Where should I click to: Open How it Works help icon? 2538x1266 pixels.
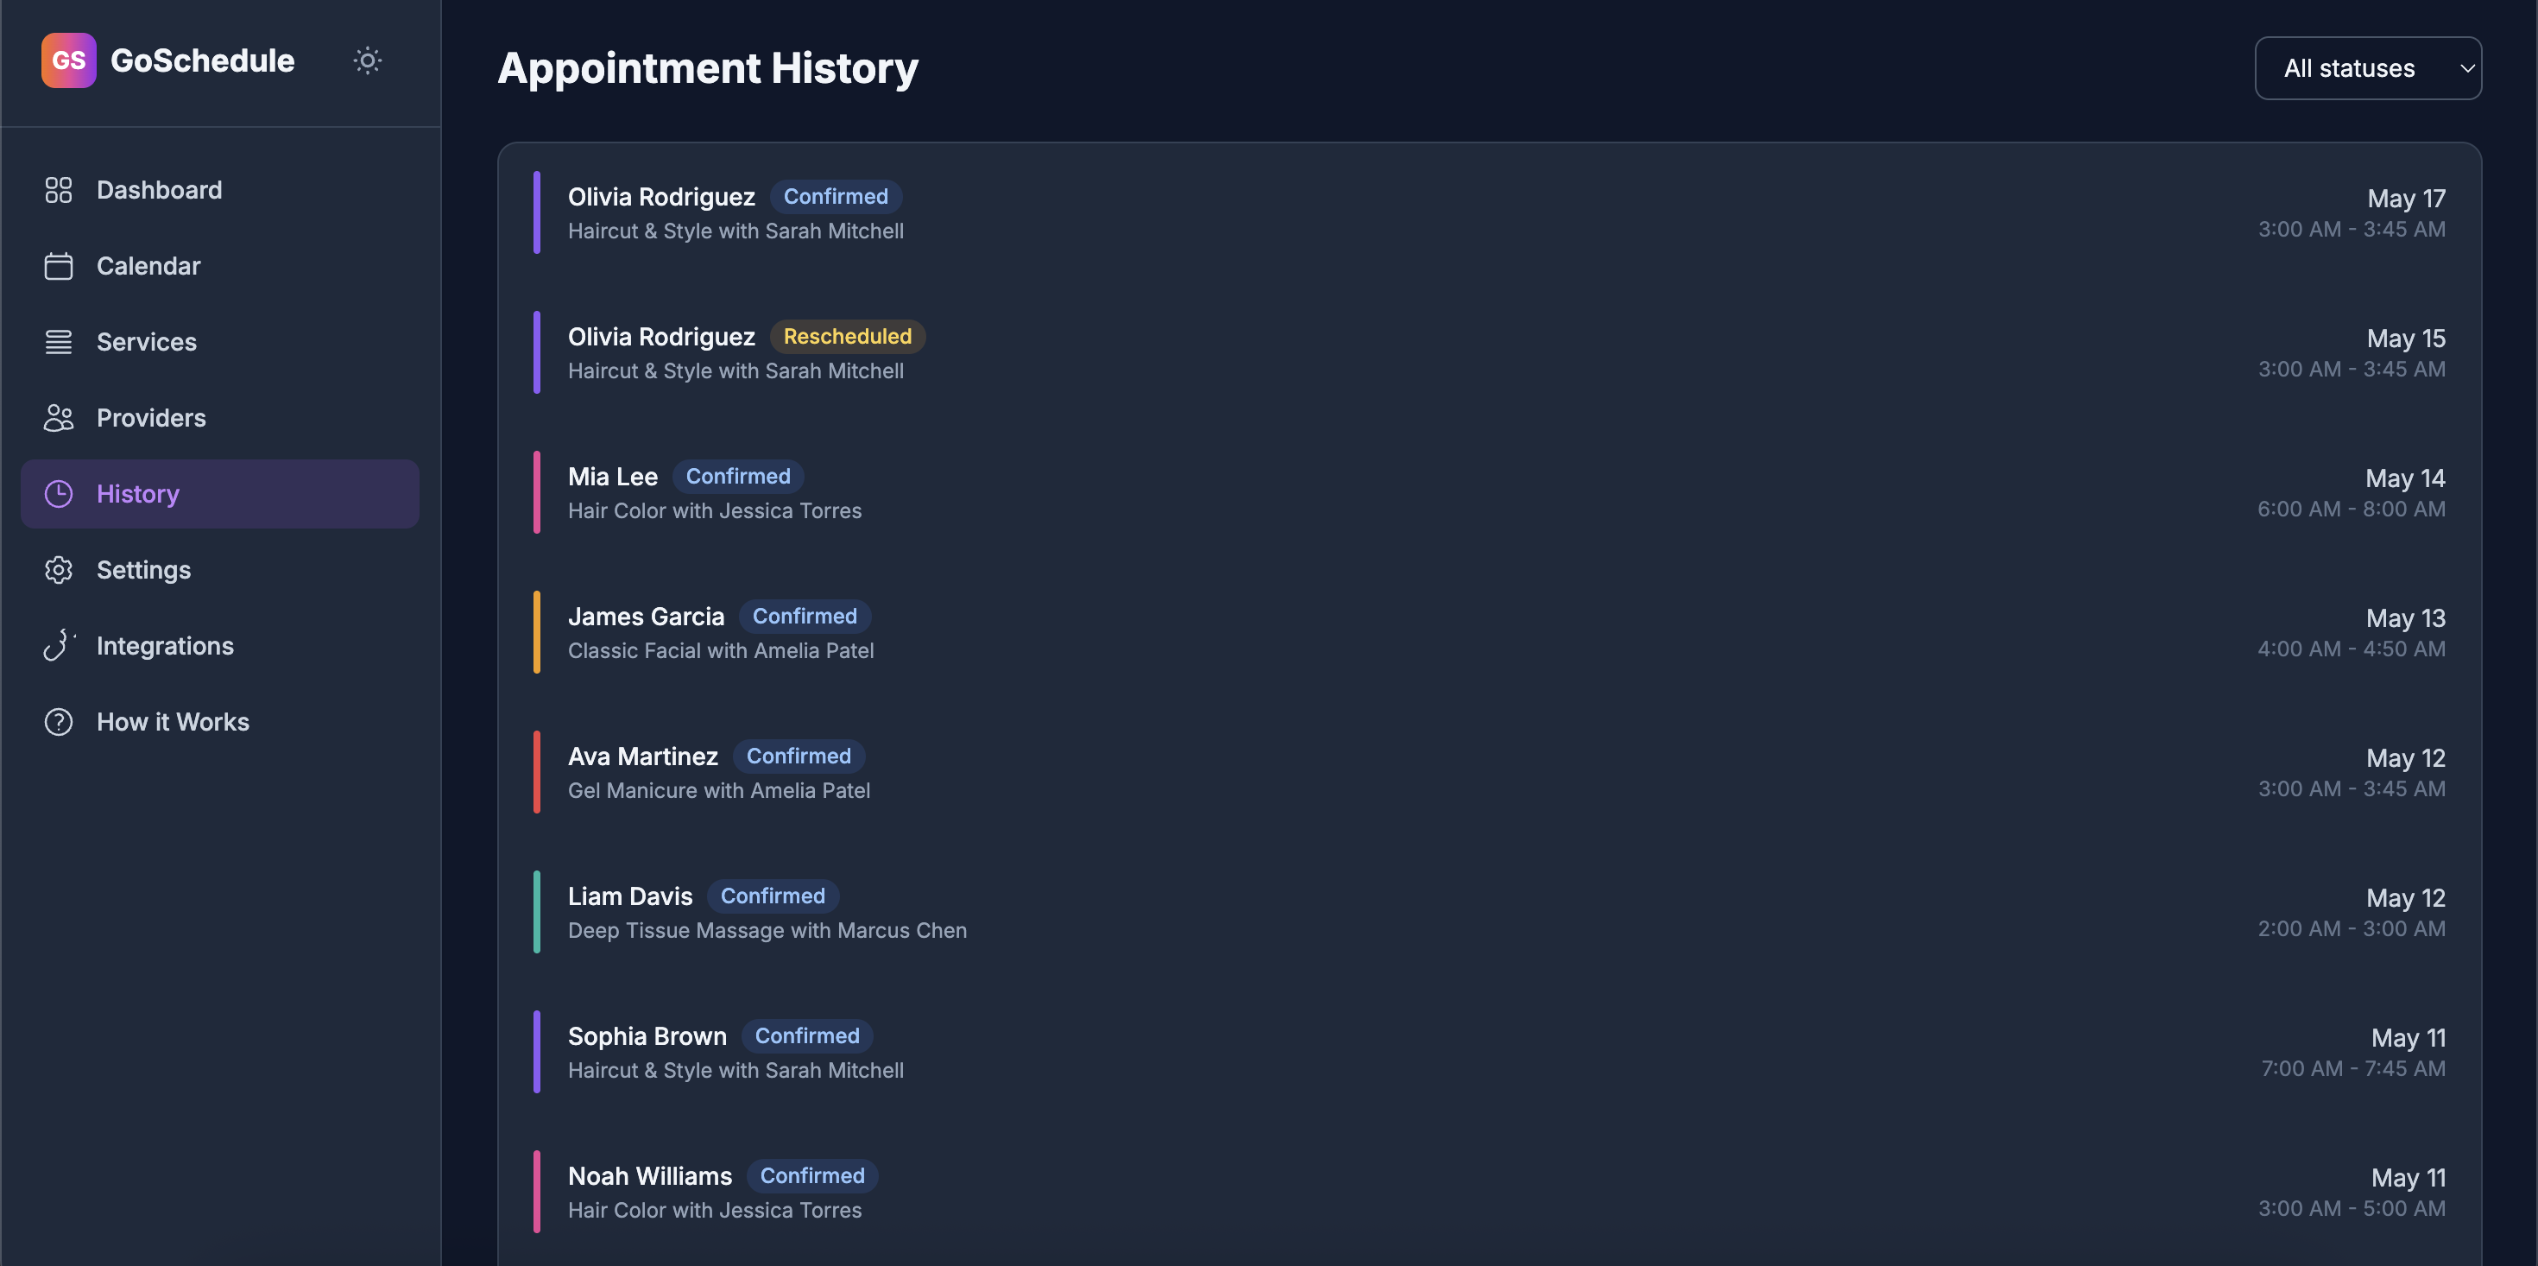click(x=58, y=722)
